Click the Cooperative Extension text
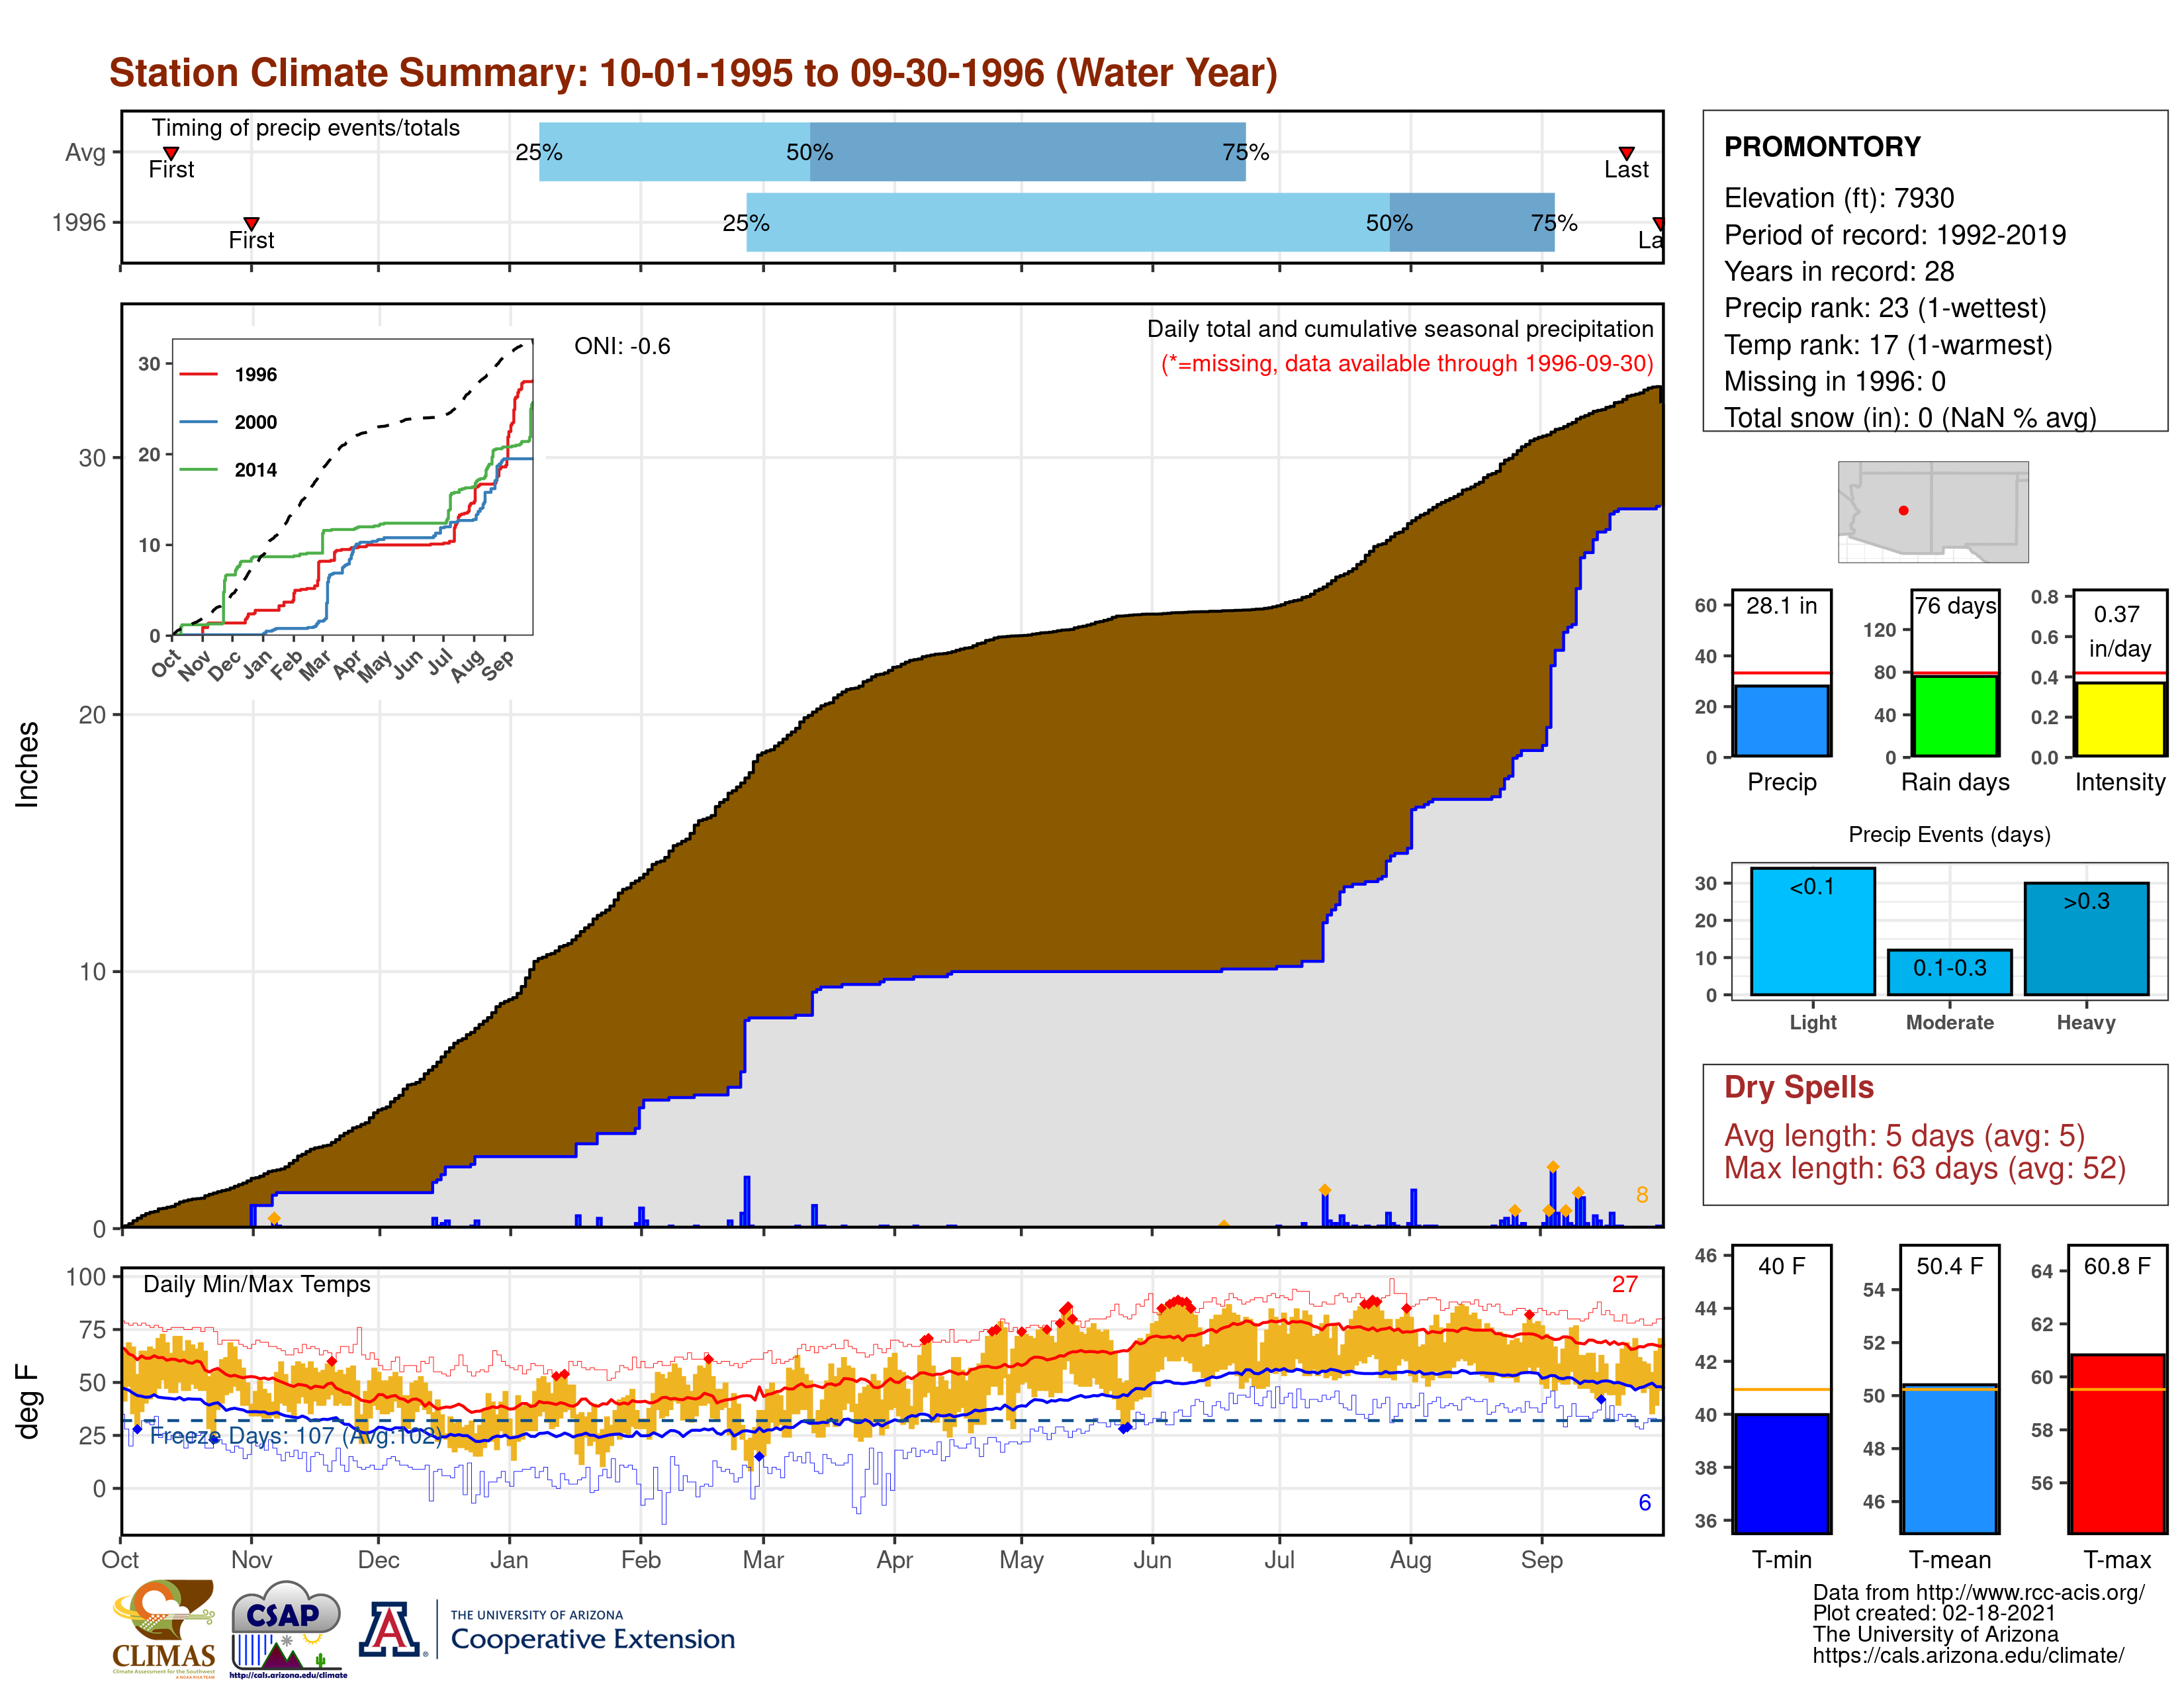 (593, 1639)
